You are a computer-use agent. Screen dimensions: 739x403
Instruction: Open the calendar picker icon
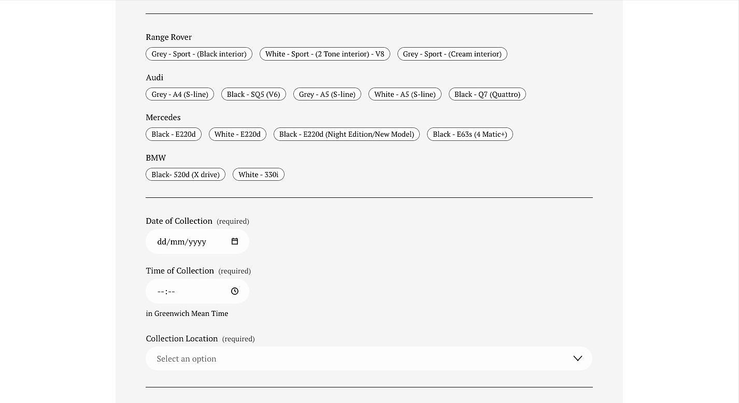coord(235,241)
